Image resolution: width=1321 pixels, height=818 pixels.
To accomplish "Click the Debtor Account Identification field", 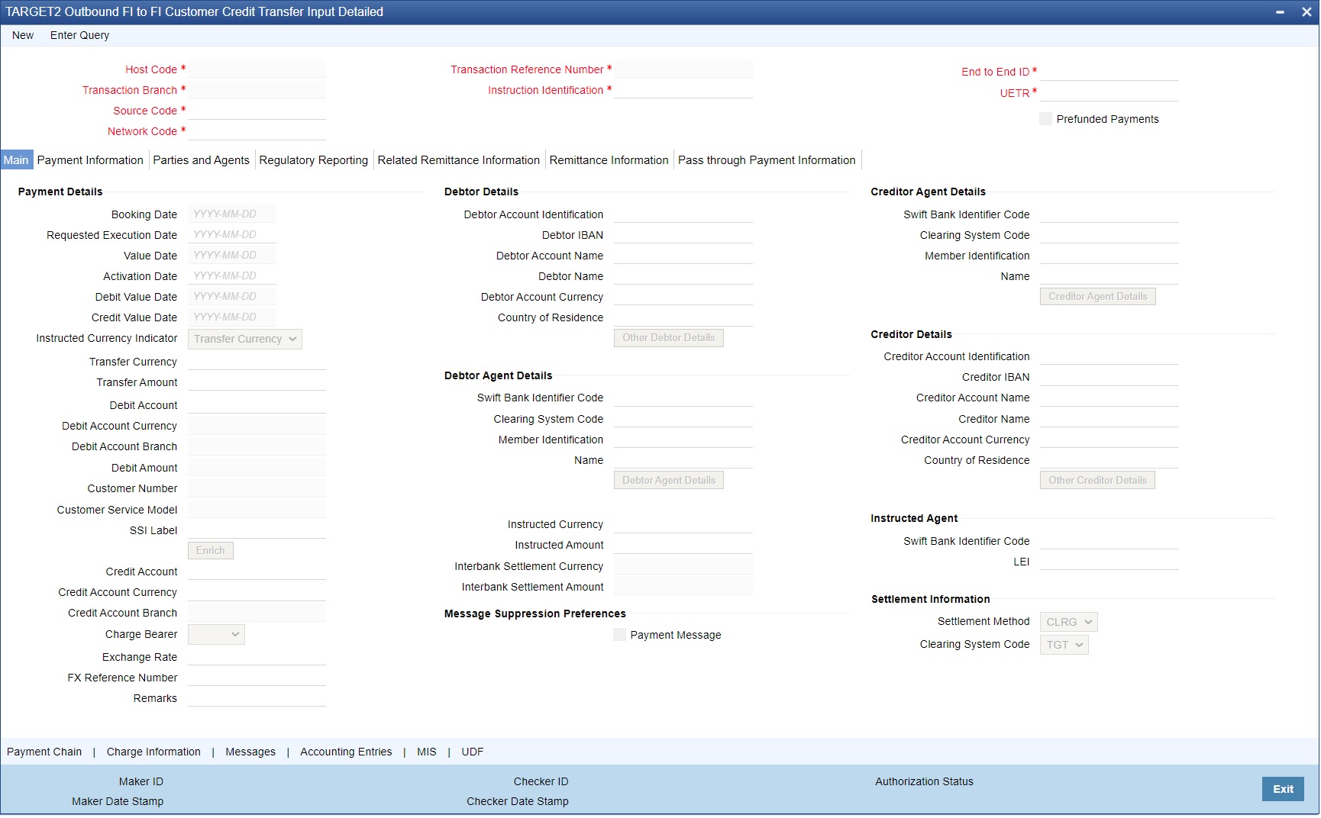I will coord(683,214).
